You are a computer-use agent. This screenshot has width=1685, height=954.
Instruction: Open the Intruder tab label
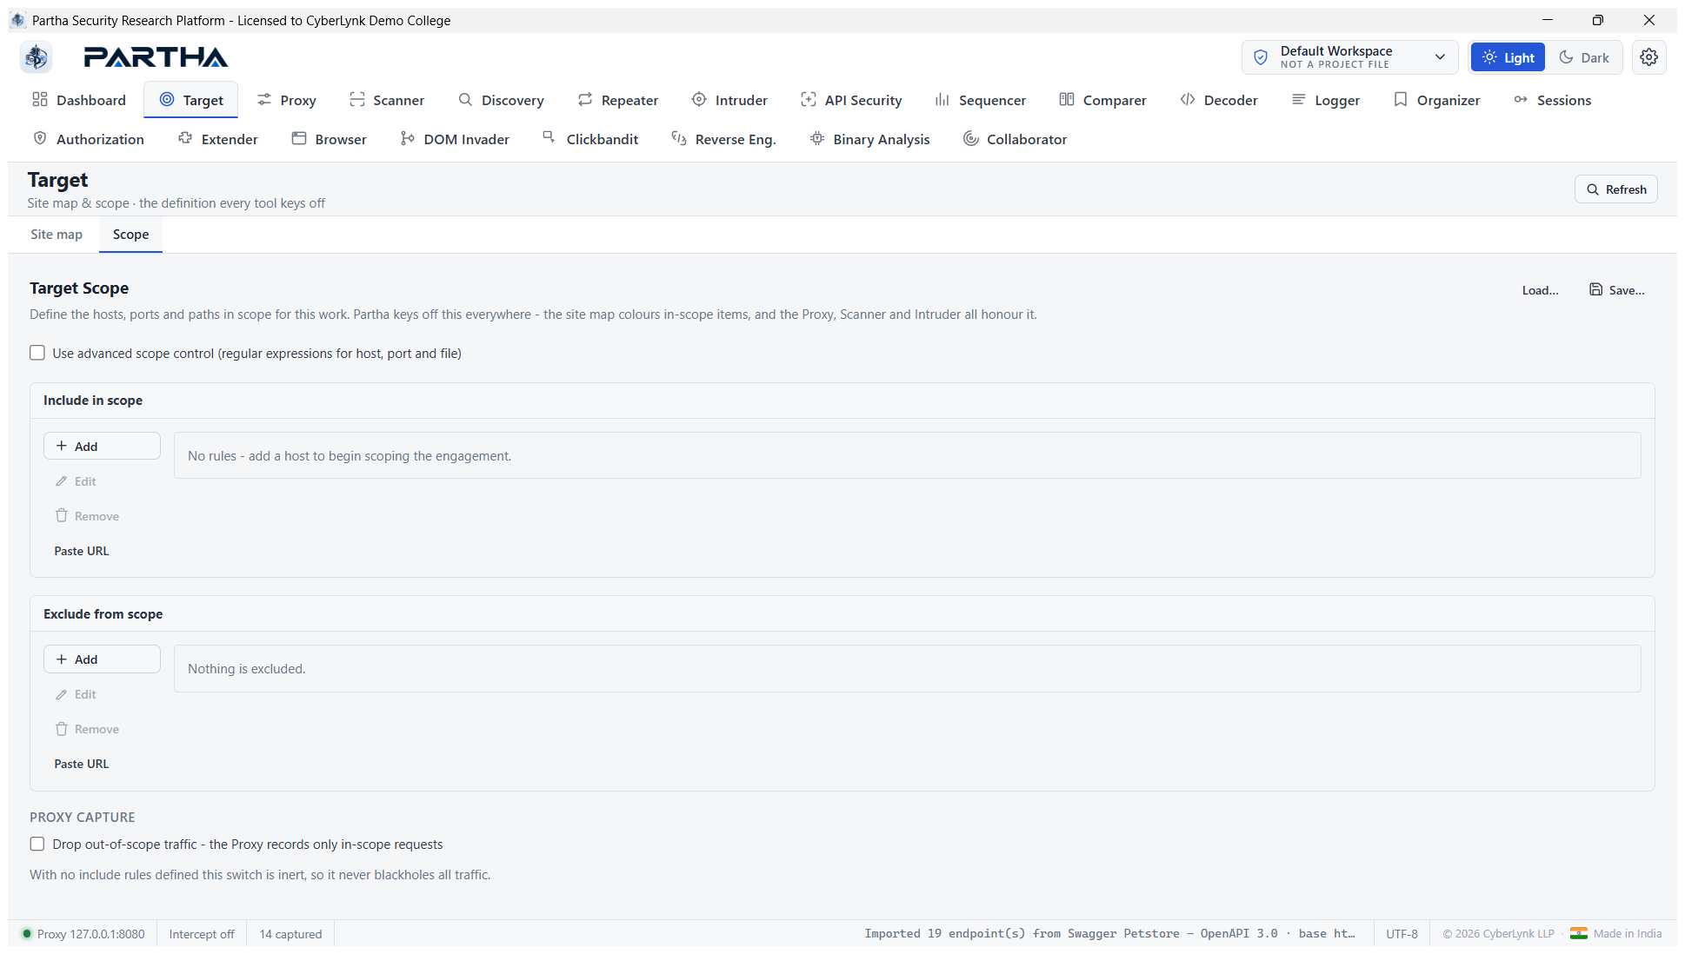[741, 100]
